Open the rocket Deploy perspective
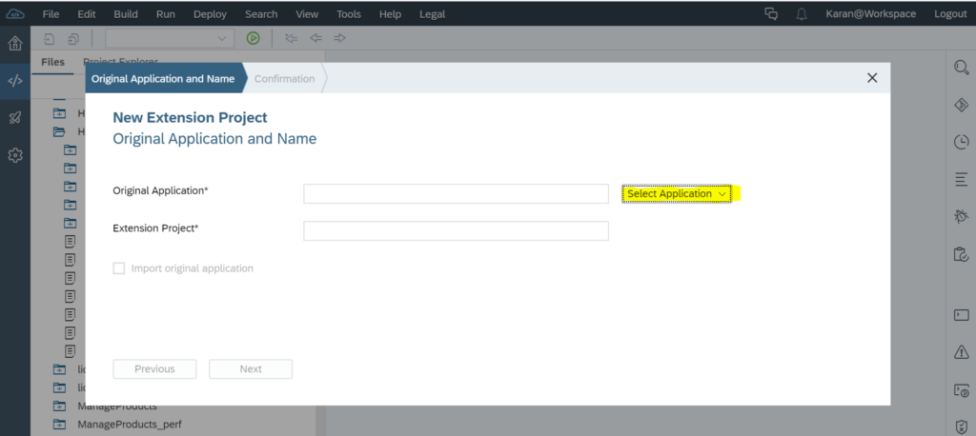This screenshot has width=976, height=436. (15, 118)
